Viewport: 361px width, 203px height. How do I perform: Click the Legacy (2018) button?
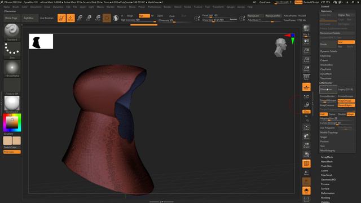pyautogui.click(x=346, y=90)
